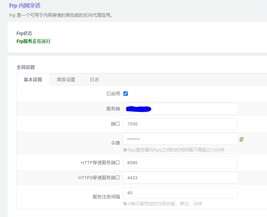Click the 全局设置 section heading
The image size is (267, 217).
coord(26,67)
